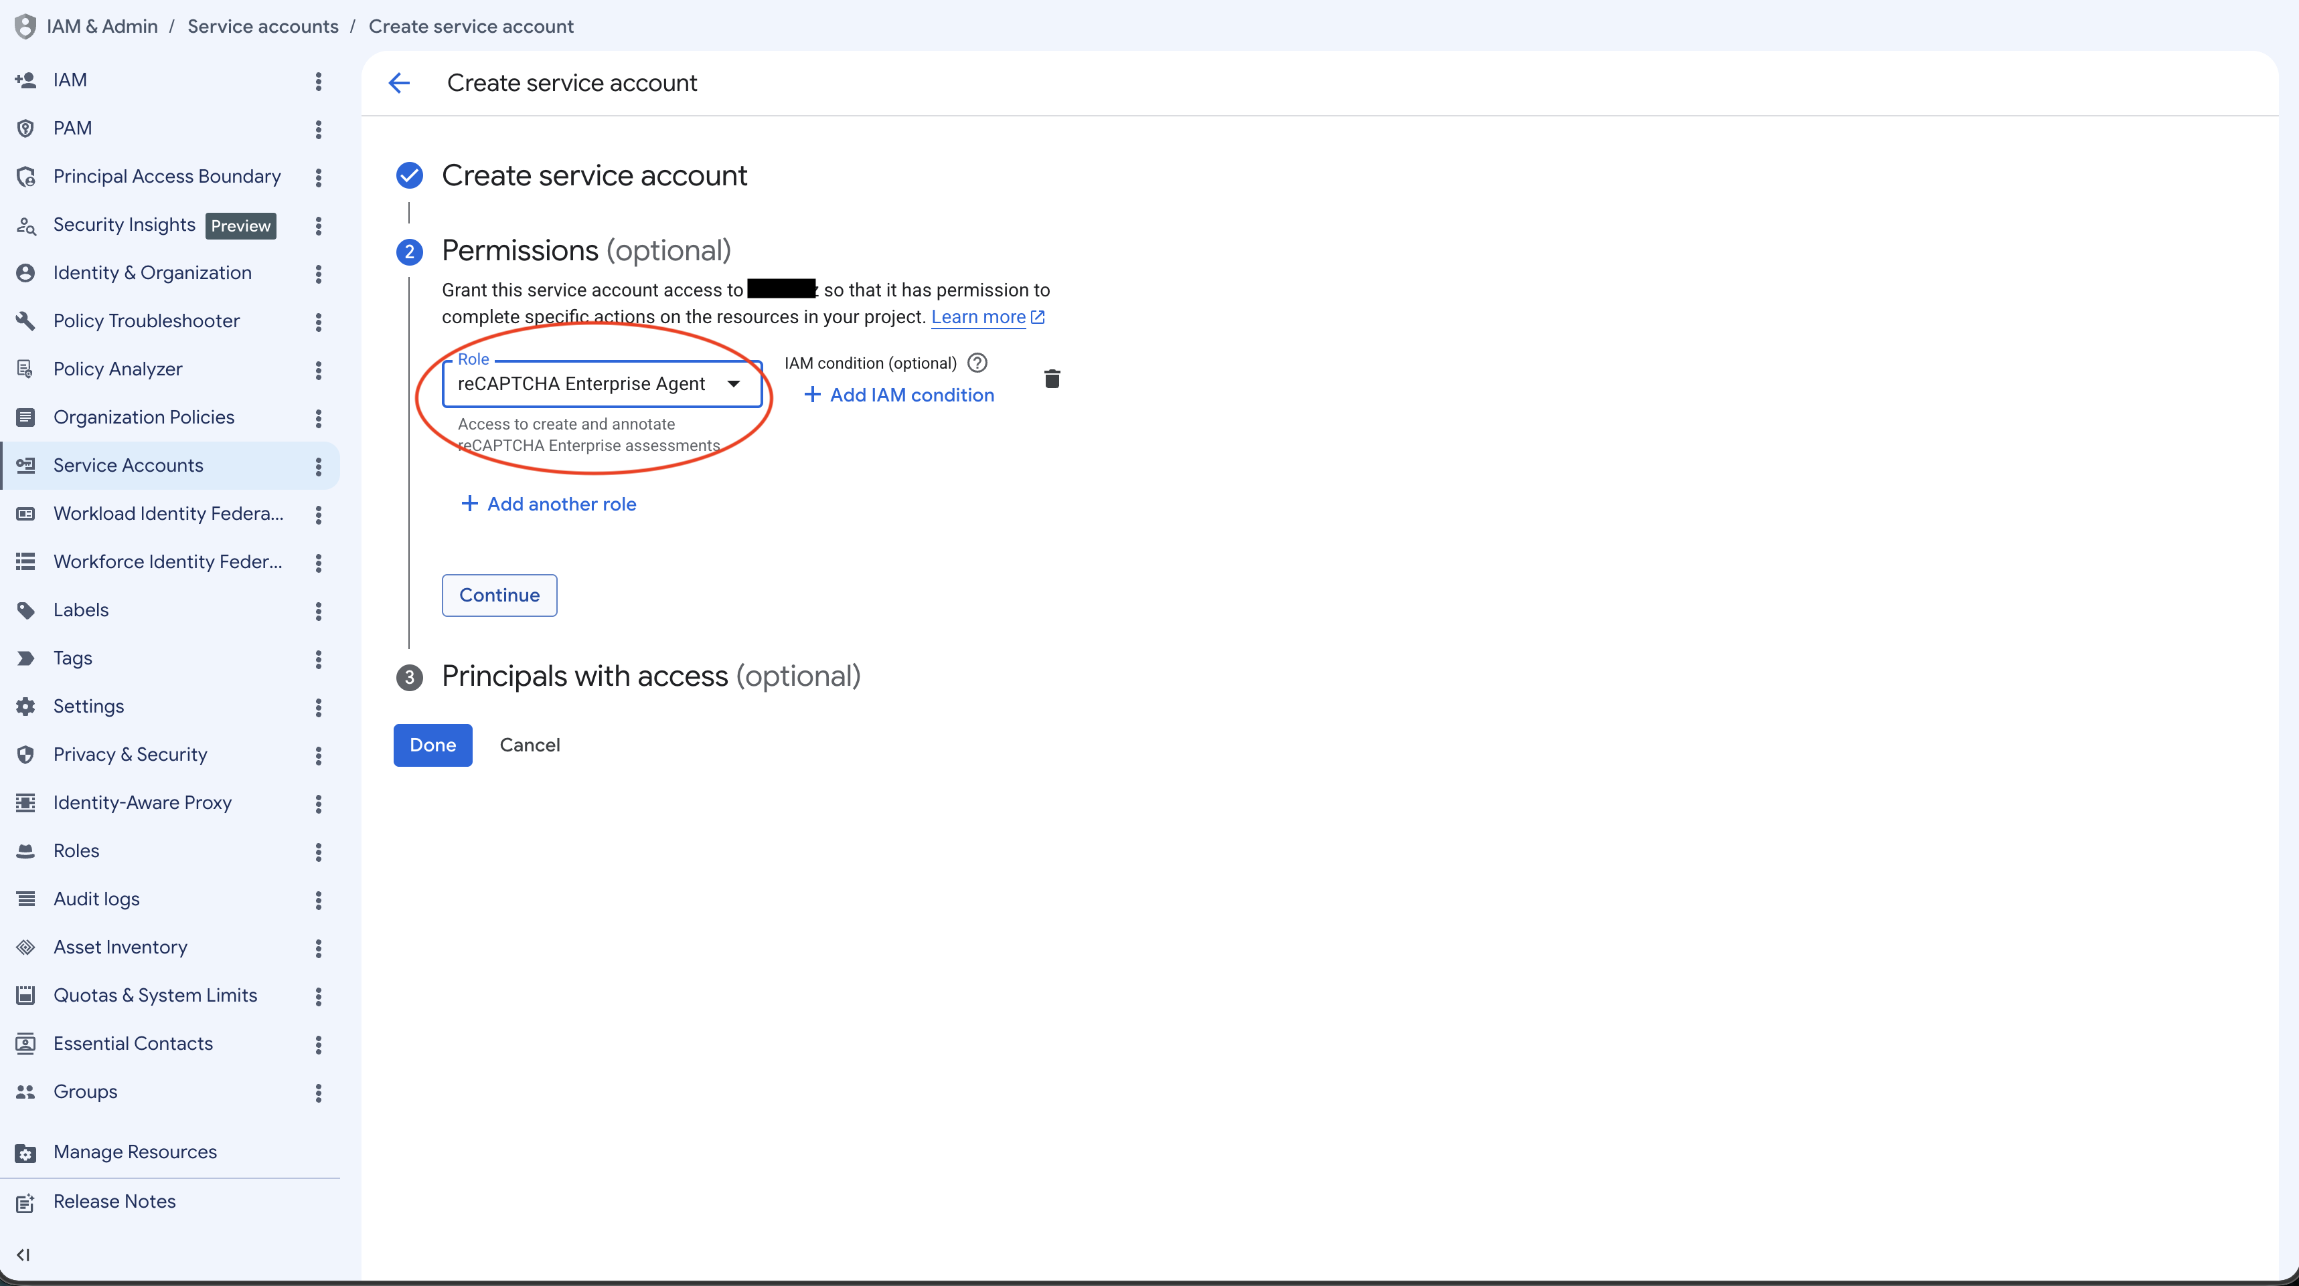Click Add another role

549,504
